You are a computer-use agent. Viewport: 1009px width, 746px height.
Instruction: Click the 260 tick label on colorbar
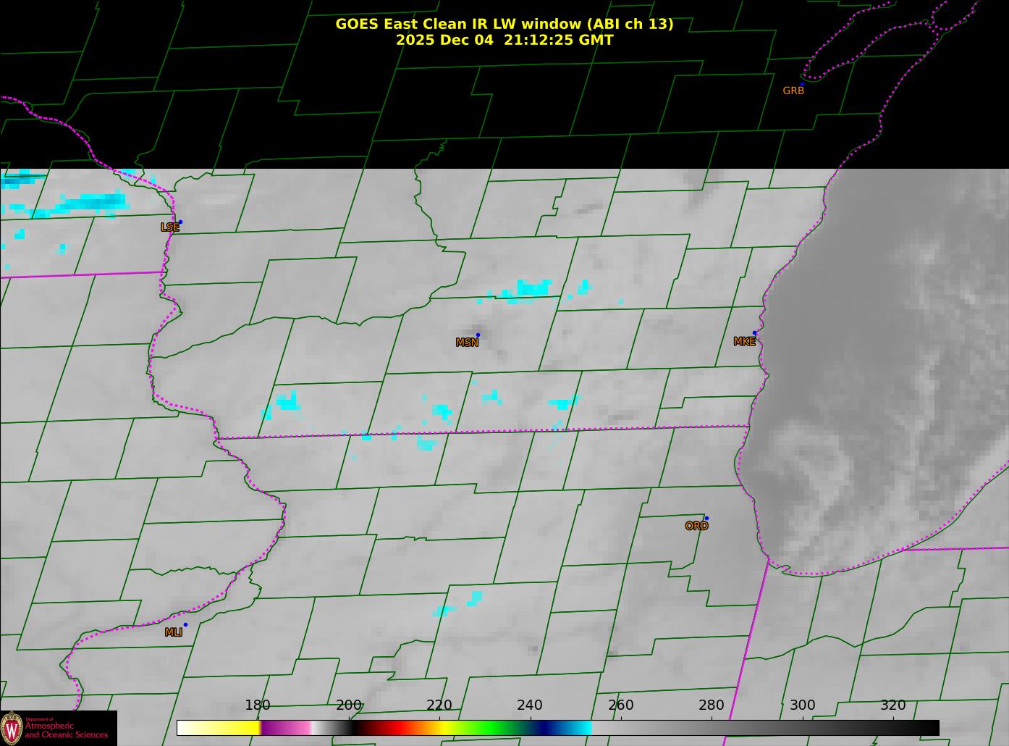[x=621, y=705]
